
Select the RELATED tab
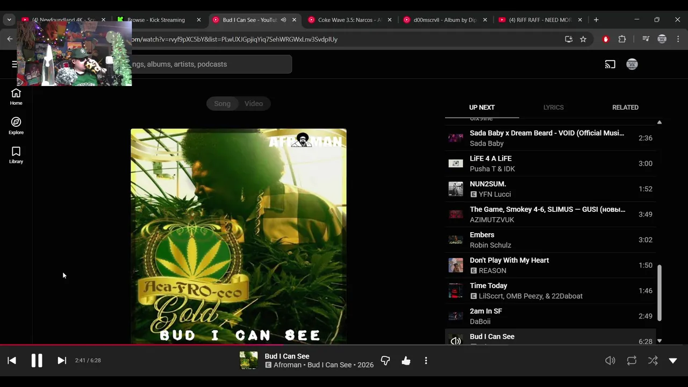[625, 107]
